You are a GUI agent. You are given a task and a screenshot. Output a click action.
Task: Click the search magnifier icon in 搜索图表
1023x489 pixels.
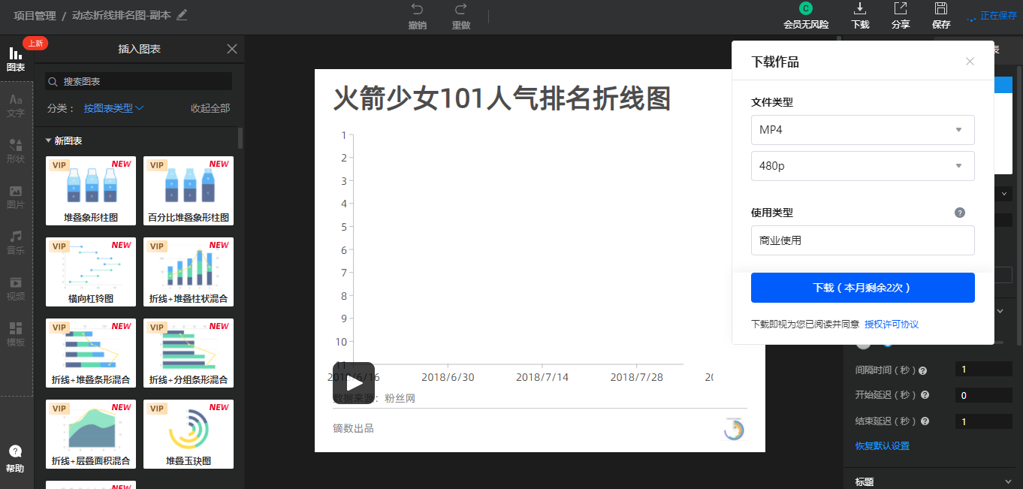point(53,81)
